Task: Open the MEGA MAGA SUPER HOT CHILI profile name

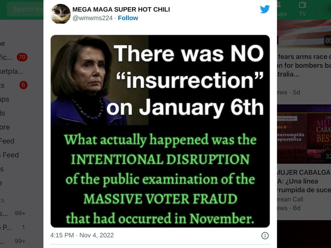Action: 121,9
